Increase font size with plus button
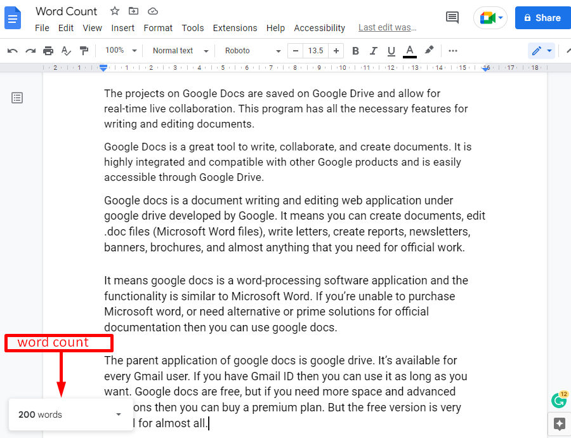The height and width of the screenshot is (438, 571). click(336, 51)
